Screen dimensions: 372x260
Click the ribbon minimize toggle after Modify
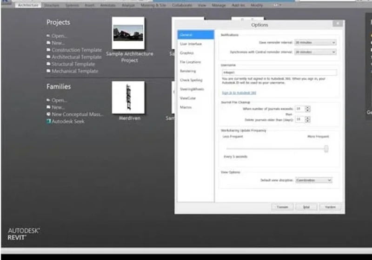tap(277, 5)
